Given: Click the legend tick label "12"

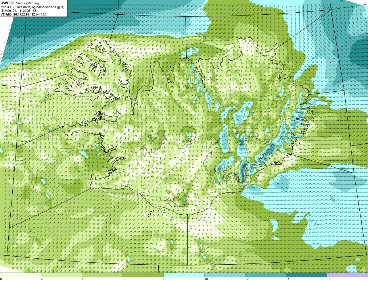Looking at the screenshot, I should [247, 279].
